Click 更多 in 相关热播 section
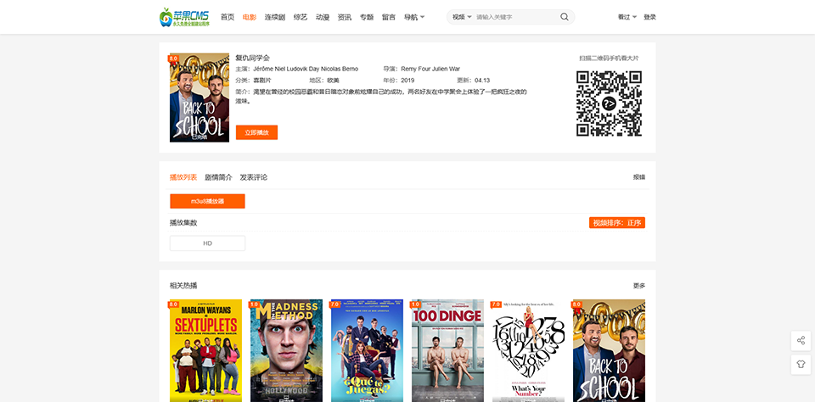The height and width of the screenshot is (402, 815). pyautogui.click(x=638, y=286)
